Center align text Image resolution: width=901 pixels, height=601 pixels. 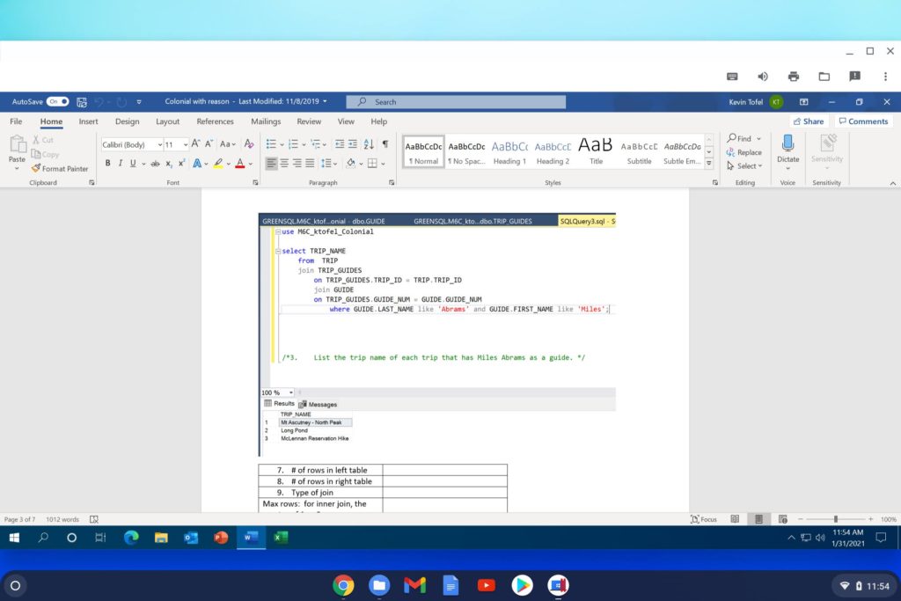coord(284,164)
